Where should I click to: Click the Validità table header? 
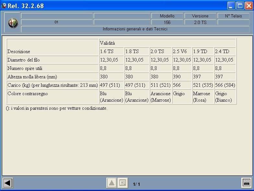click(167, 43)
